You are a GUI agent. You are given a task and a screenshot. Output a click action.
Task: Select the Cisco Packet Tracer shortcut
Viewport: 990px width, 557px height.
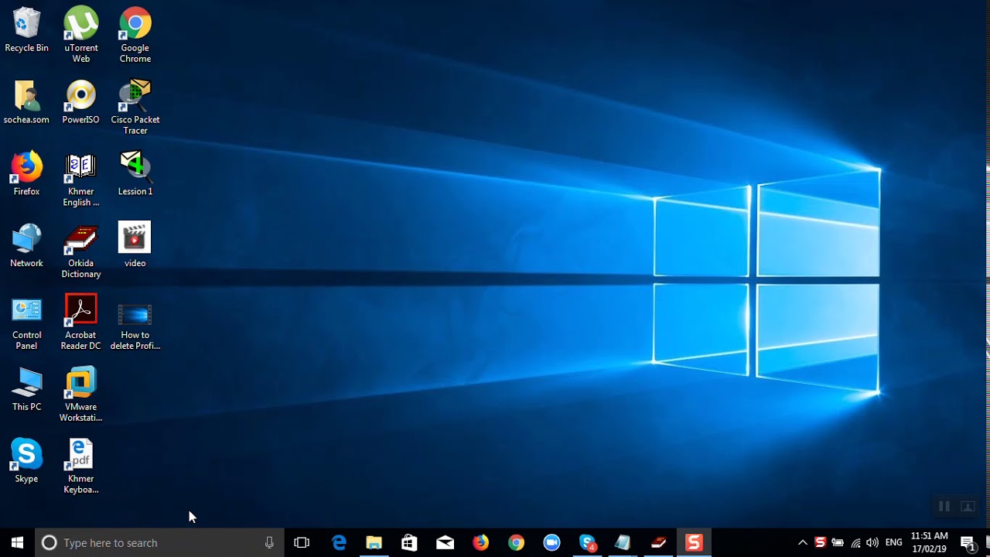click(135, 107)
